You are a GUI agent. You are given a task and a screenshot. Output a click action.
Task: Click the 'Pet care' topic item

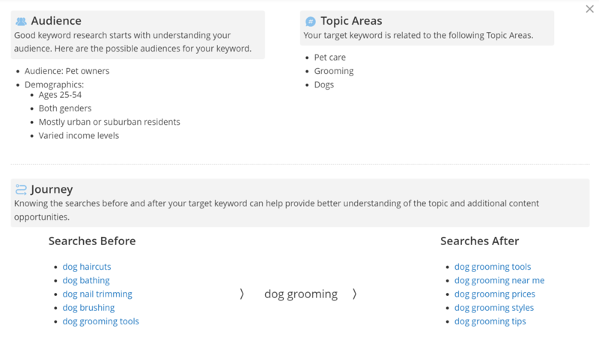[x=329, y=58]
